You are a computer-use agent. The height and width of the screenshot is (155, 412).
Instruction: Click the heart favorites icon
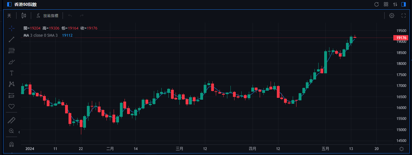[12, 107]
